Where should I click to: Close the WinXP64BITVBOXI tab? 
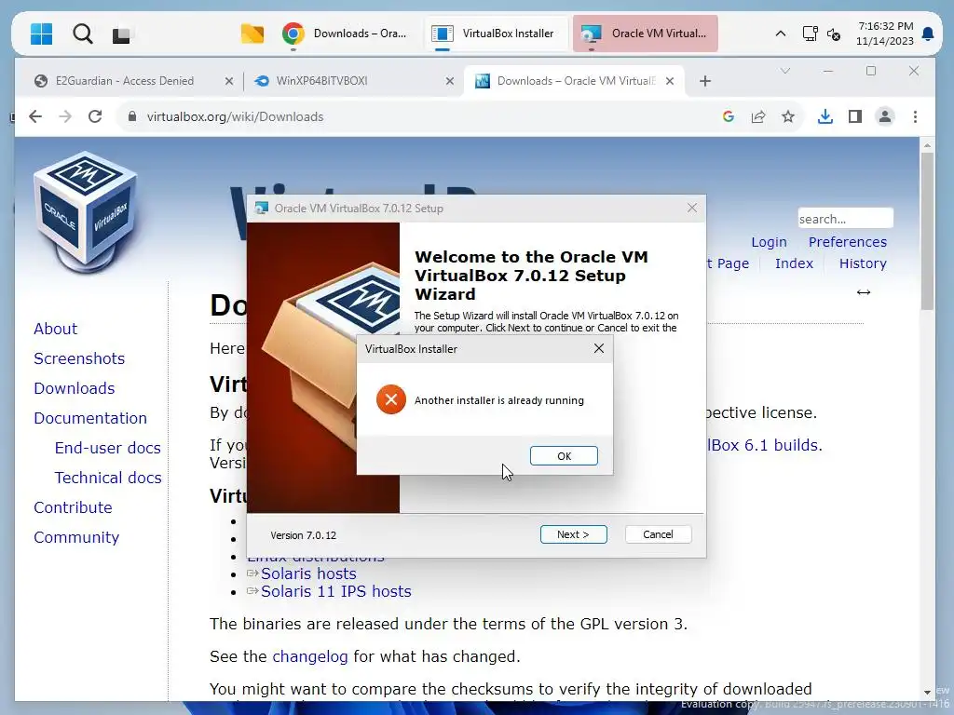click(x=450, y=81)
